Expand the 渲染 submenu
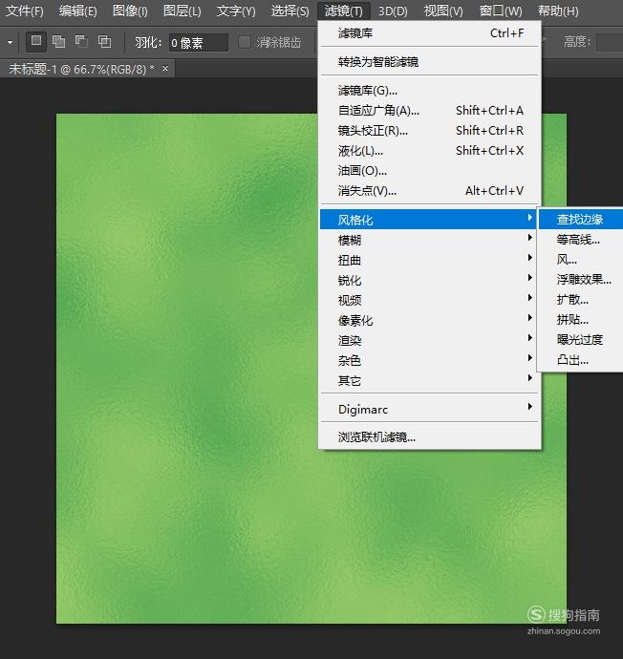 click(429, 340)
